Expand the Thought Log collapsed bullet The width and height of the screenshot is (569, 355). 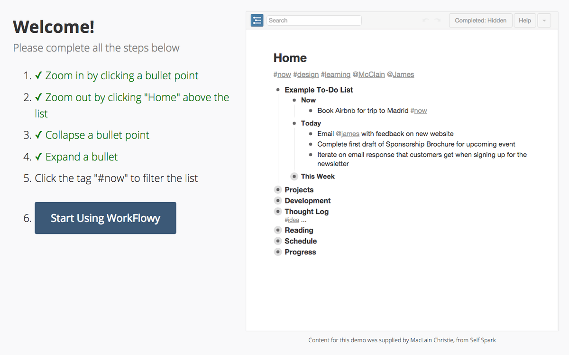278,212
